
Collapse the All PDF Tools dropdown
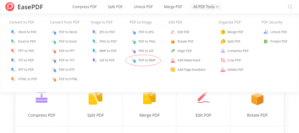(x=206, y=7)
